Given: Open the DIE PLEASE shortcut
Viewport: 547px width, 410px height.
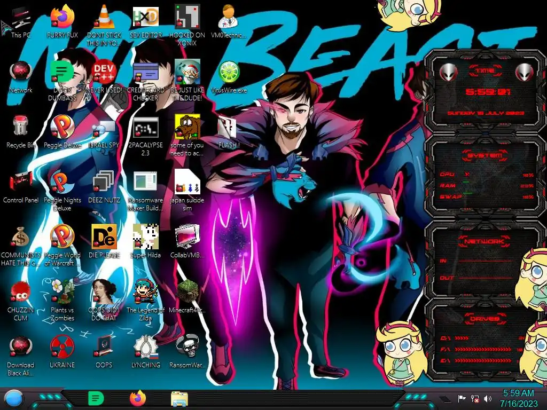Looking at the screenshot, I should [x=104, y=241].
